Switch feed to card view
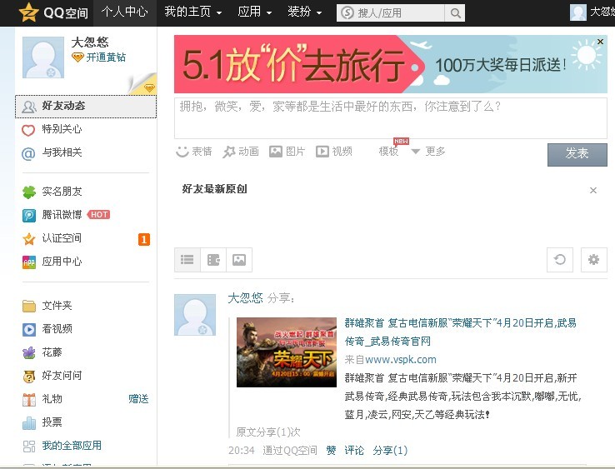 click(213, 260)
